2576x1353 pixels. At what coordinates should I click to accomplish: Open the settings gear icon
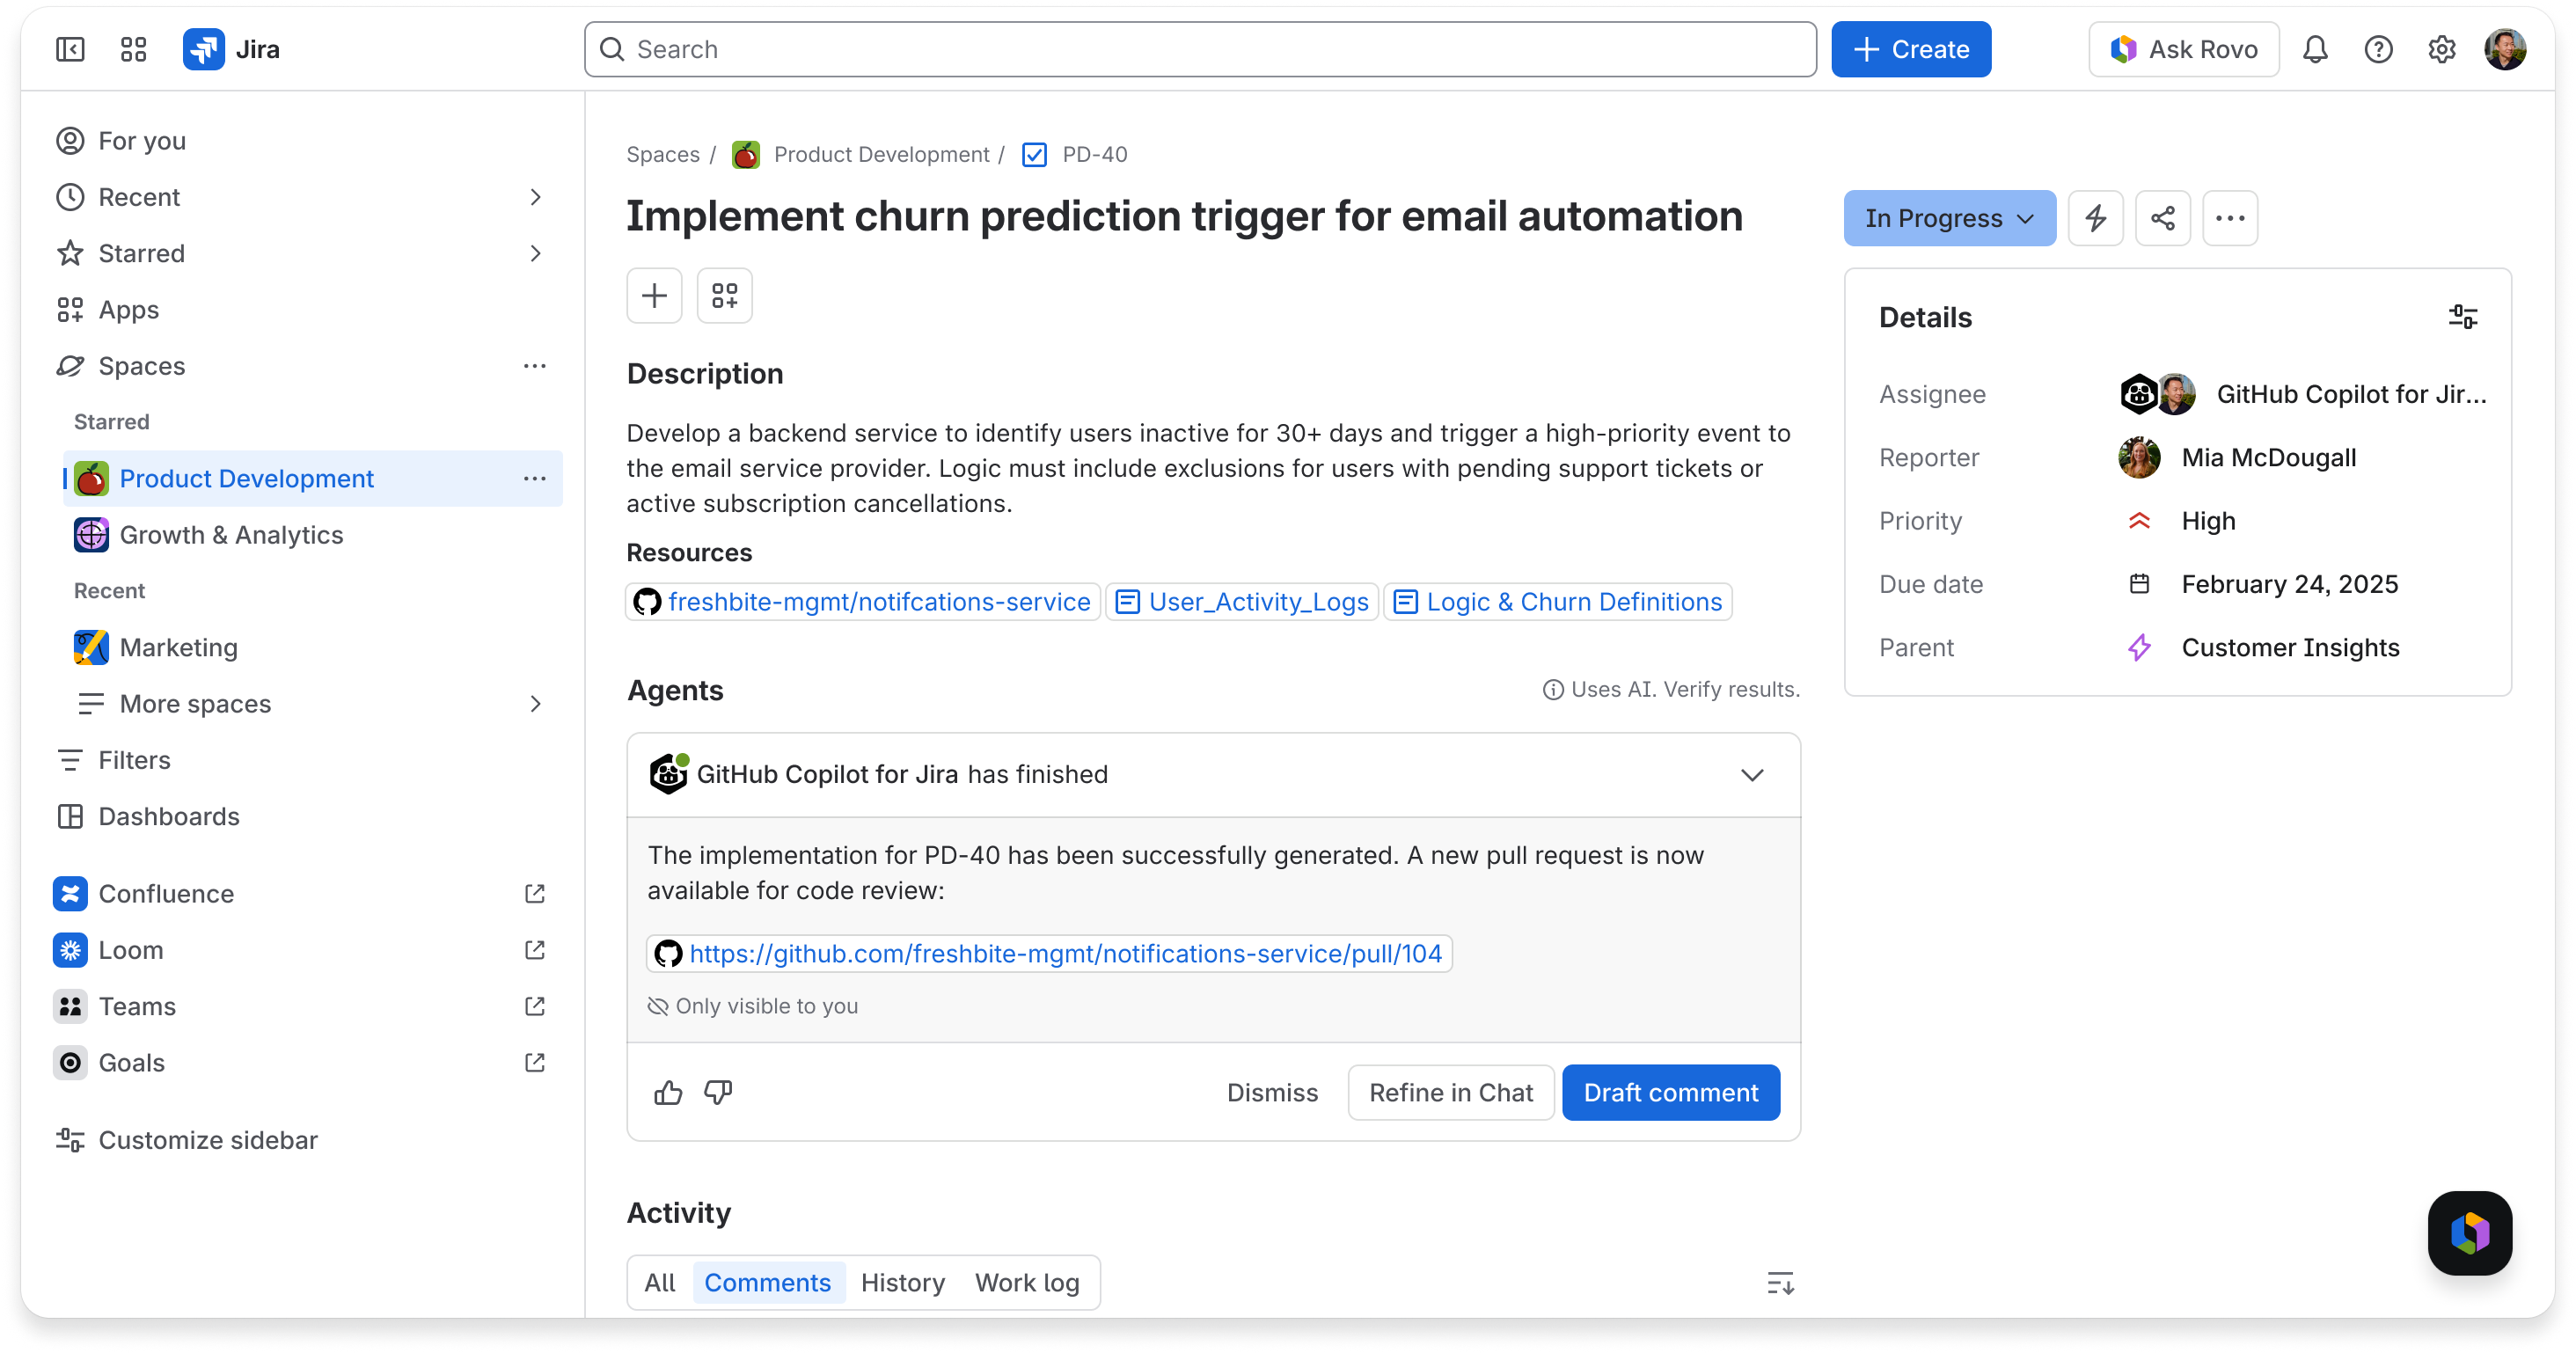(x=2441, y=49)
